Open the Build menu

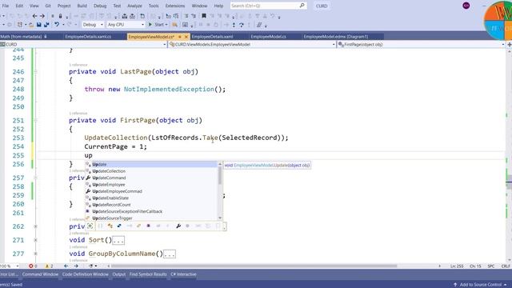pyautogui.click(x=82, y=6)
